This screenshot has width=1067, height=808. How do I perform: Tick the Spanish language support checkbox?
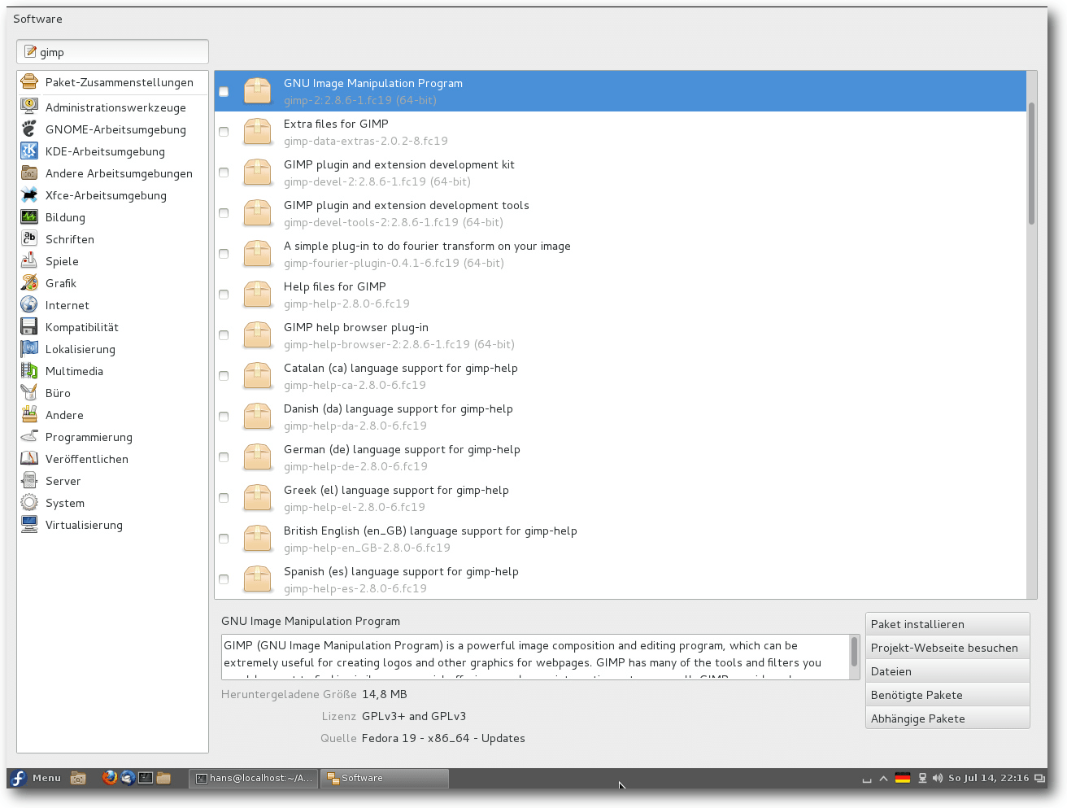(x=224, y=579)
